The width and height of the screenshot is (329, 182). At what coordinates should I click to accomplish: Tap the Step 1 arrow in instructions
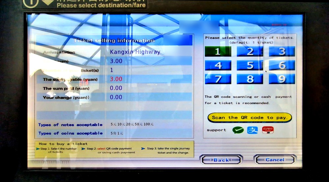[38, 149]
